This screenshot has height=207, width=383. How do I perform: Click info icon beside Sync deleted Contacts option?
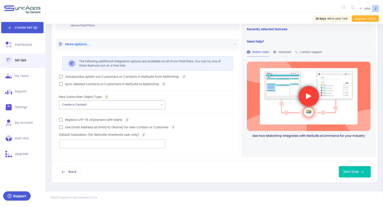tap(164, 84)
